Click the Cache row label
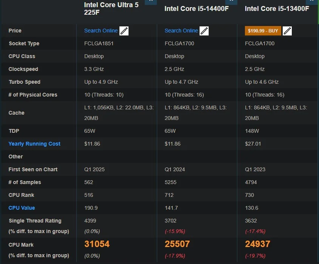 click(x=17, y=113)
